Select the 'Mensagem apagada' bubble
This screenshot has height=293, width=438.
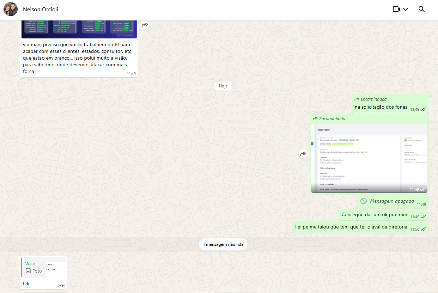tap(392, 201)
